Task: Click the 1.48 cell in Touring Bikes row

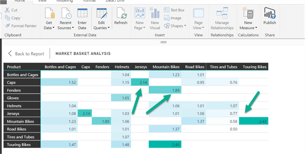Action: pos(121,145)
